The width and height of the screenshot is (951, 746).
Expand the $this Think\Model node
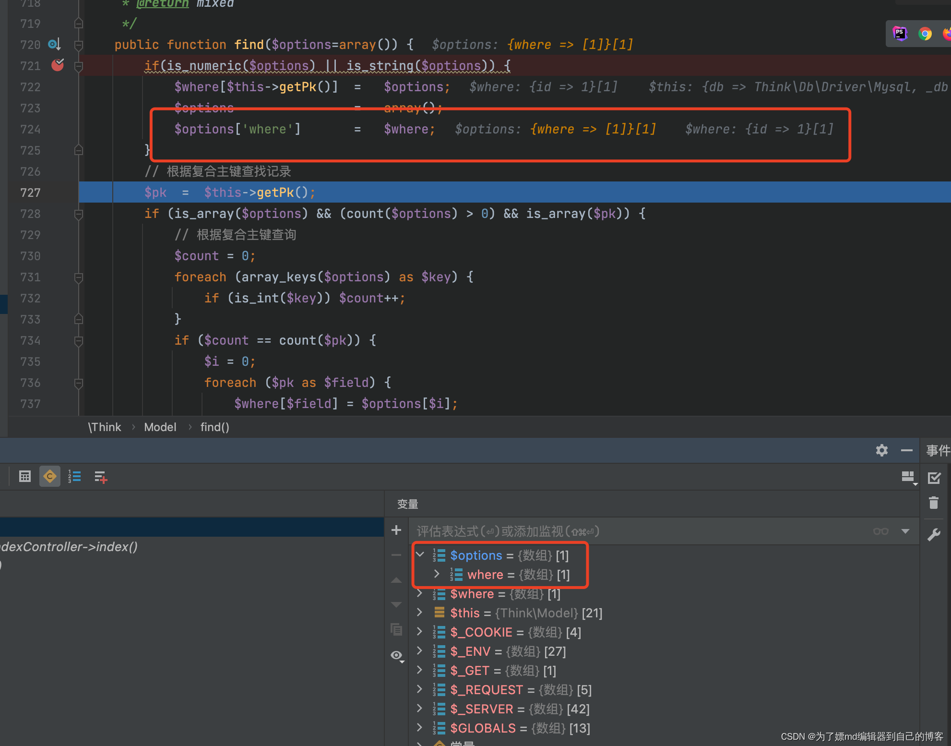point(420,612)
